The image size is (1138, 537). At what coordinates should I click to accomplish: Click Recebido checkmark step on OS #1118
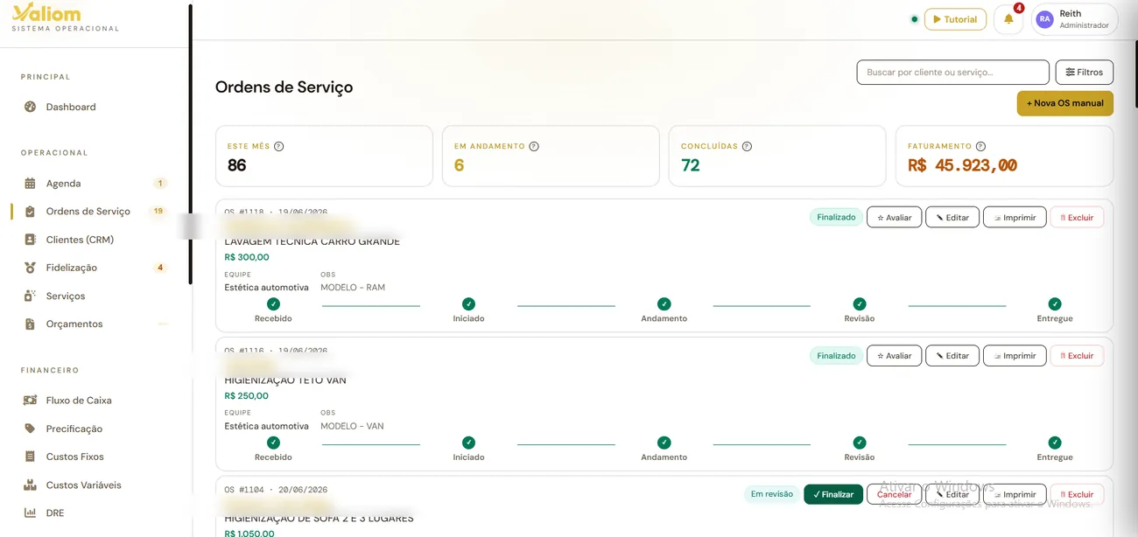point(273,304)
